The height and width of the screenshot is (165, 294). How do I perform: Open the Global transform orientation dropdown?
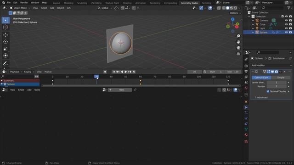tap(105, 8)
